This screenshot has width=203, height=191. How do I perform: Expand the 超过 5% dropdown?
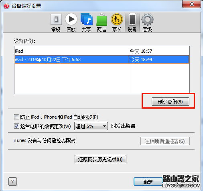point(91,126)
